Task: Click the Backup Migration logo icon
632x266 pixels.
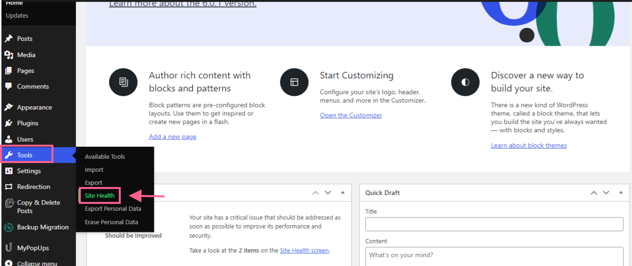Action: tap(9, 228)
